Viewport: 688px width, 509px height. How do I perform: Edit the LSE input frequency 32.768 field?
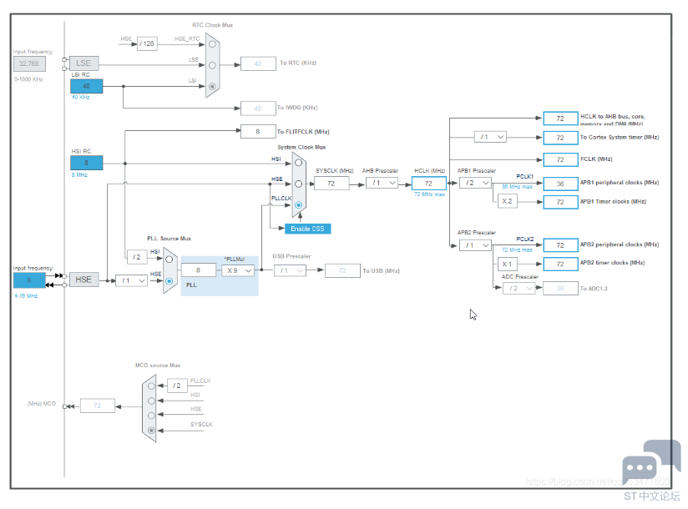pyautogui.click(x=29, y=63)
